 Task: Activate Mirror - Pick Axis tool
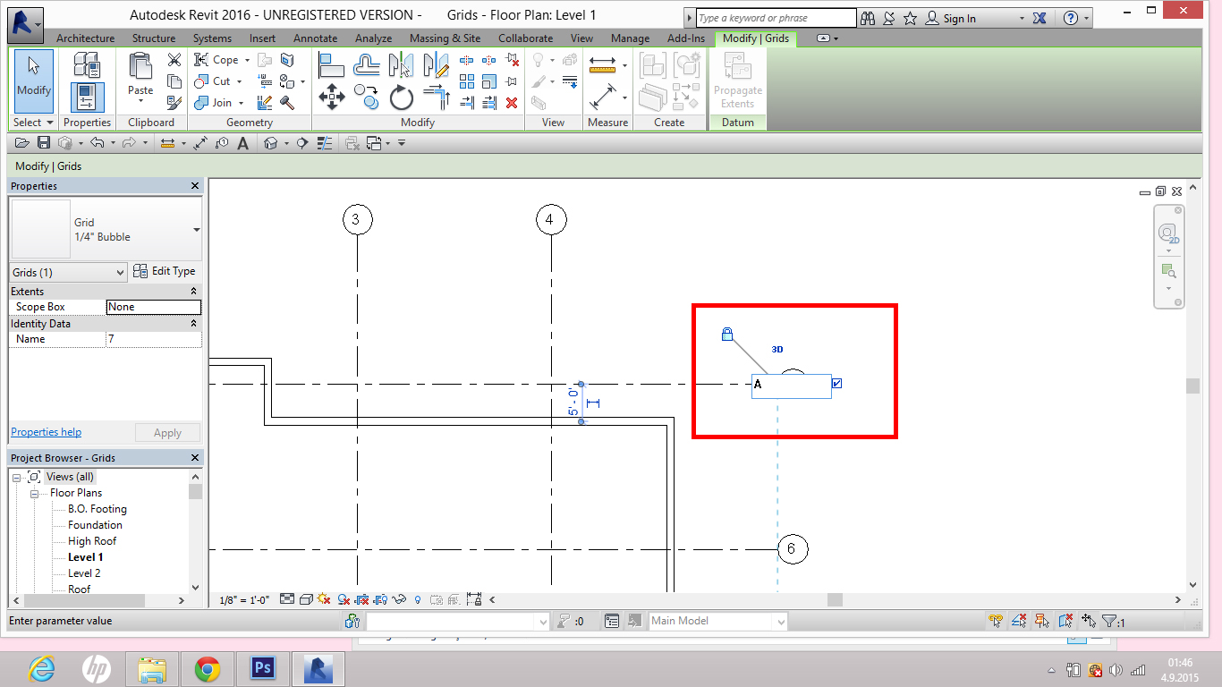click(x=402, y=64)
